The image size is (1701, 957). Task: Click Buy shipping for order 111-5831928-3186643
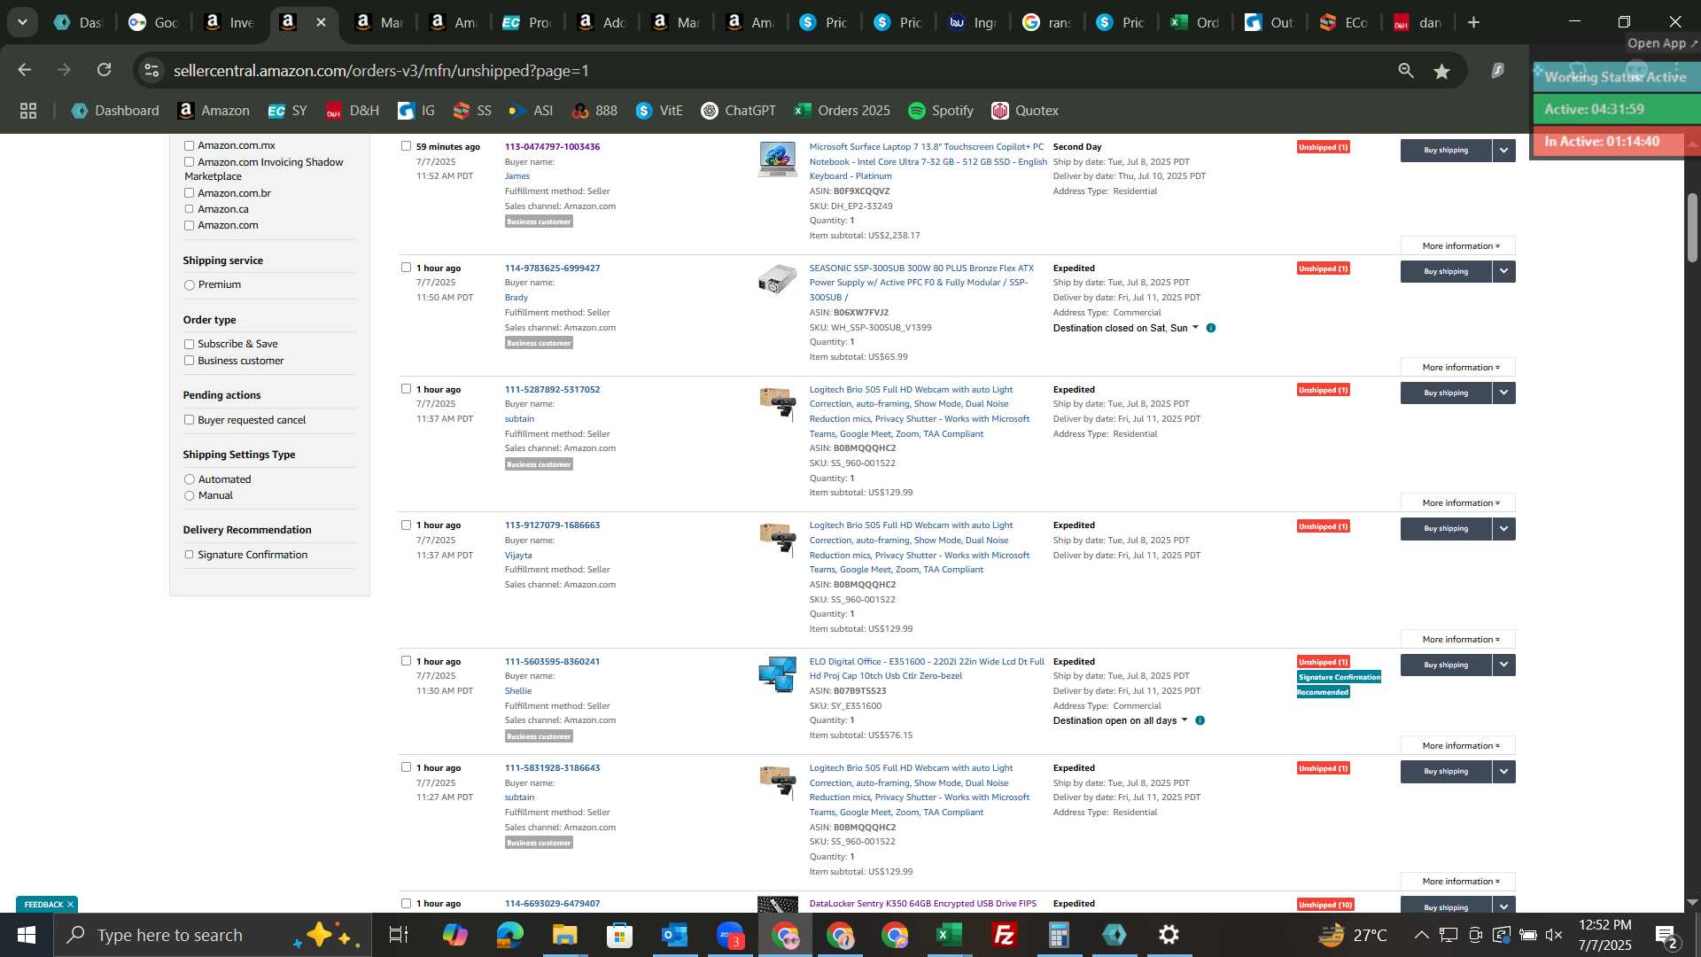(x=1446, y=772)
